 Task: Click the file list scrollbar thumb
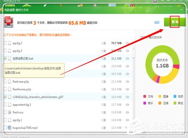click(134, 48)
